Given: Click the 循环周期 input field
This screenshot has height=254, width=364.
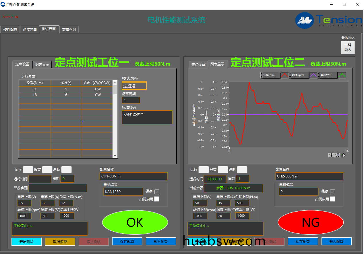Looking at the screenshot, I should pos(131,100).
